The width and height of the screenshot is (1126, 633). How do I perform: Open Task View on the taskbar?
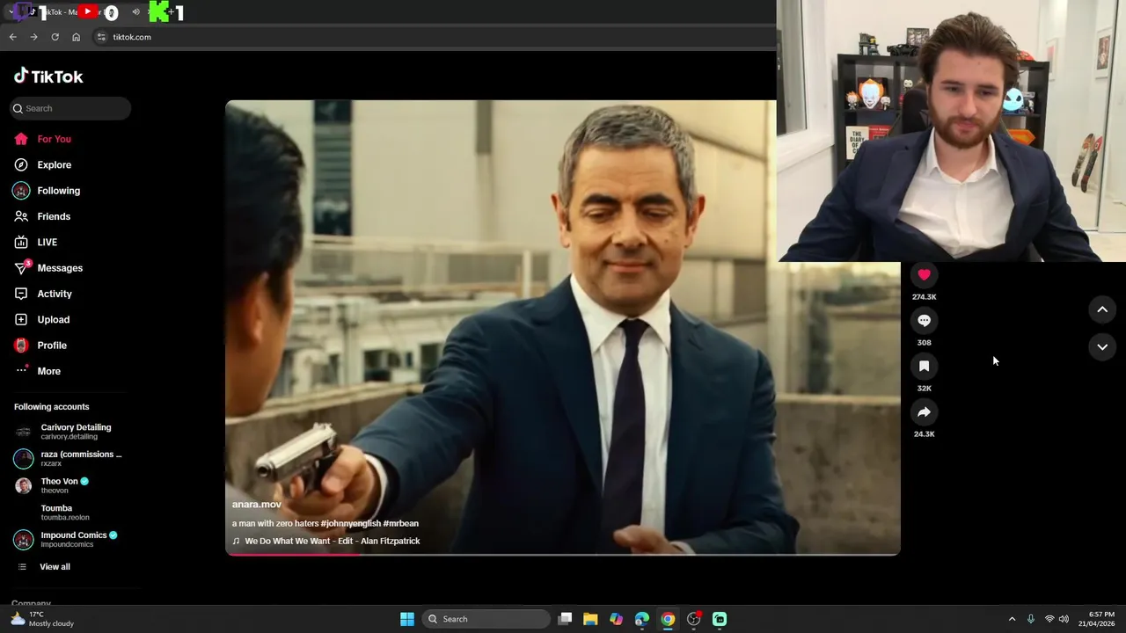(565, 619)
